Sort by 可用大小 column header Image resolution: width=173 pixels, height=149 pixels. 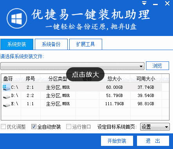[x=146, y=79]
